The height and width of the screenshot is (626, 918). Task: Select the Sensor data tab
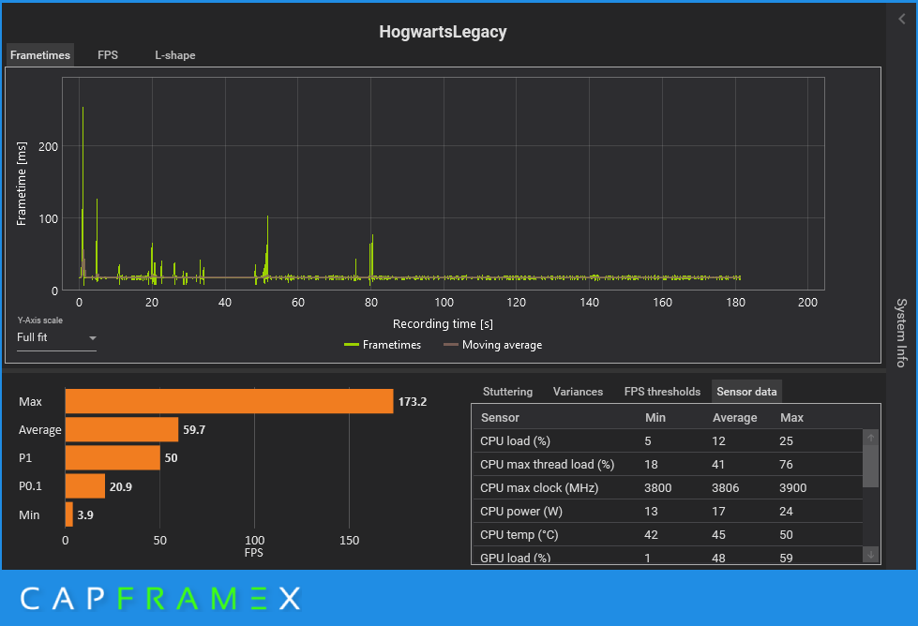tap(746, 392)
